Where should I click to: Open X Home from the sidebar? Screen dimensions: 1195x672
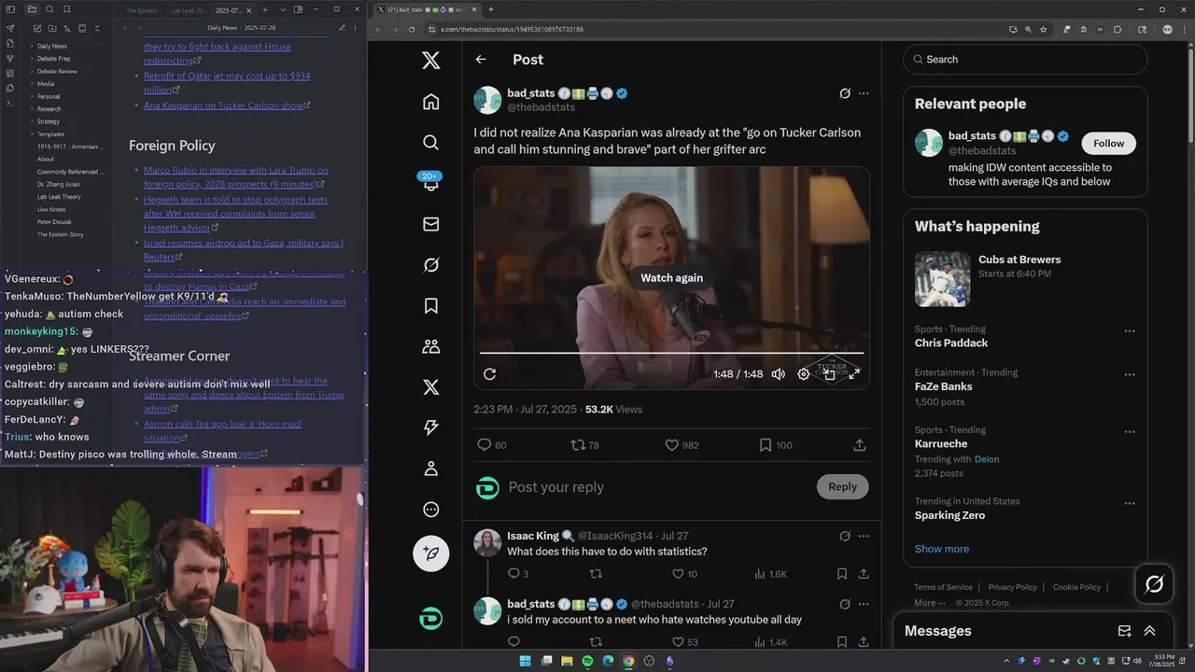point(430,102)
